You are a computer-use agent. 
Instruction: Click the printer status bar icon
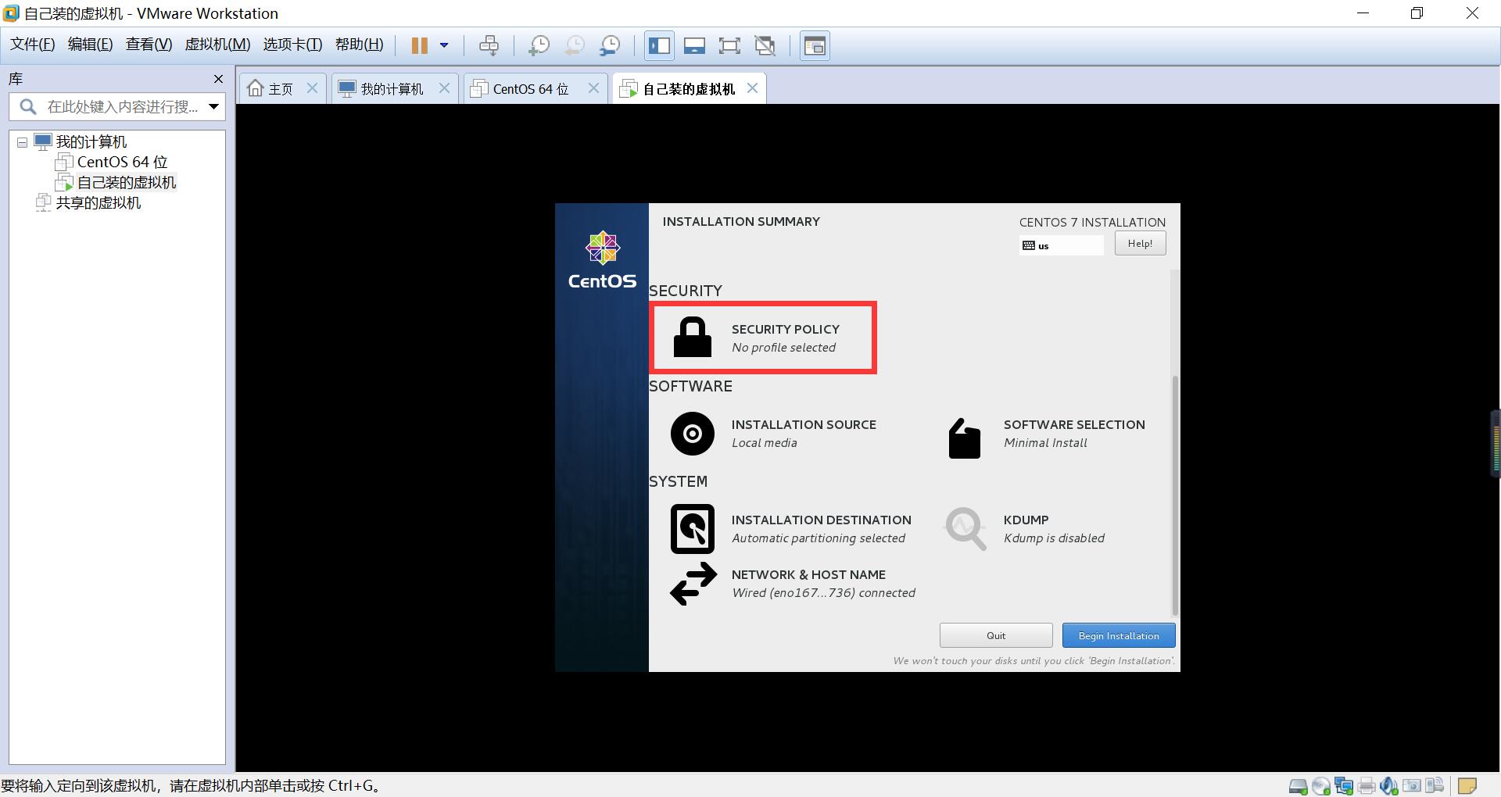tap(1367, 786)
